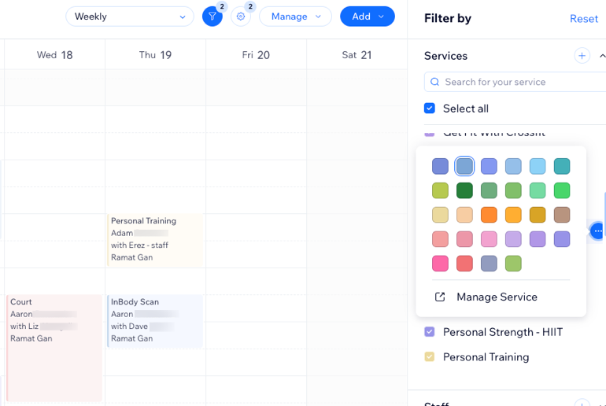The image size is (606, 406).
Task: Pick the medium green swatch, fourth in second row
Action: (513, 190)
